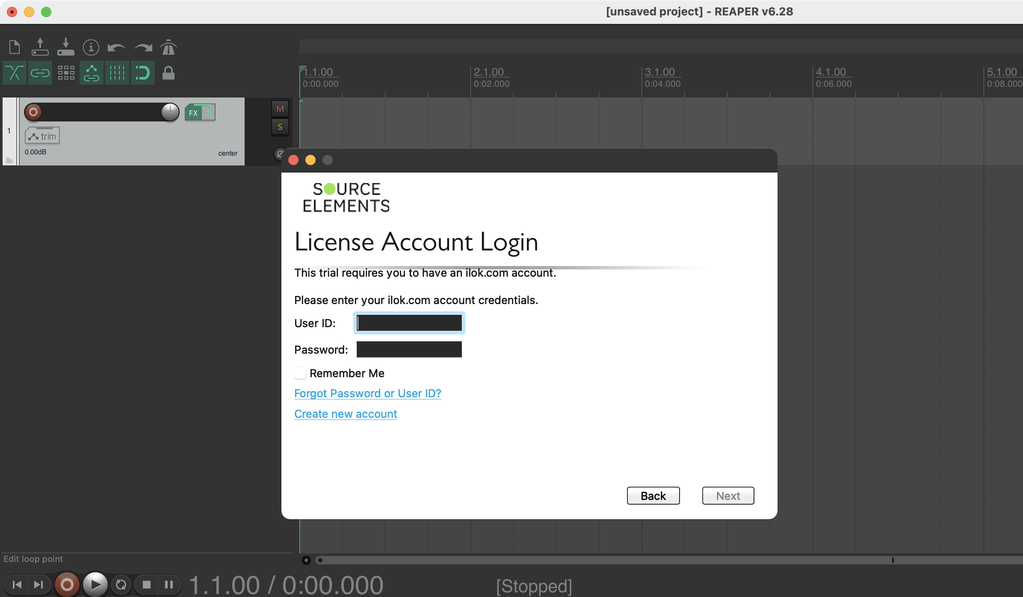Screen dimensions: 1023x597
Task: Open Project Settings info icon
Action: click(x=91, y=47)
